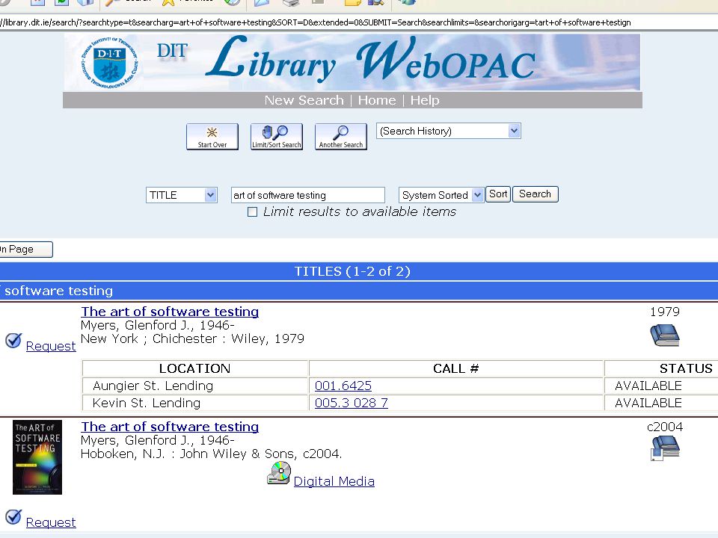Click AVAILABLE status in the Kevin St. row
This screenshot has height=538, width=718.
click(x=648, y=403)
